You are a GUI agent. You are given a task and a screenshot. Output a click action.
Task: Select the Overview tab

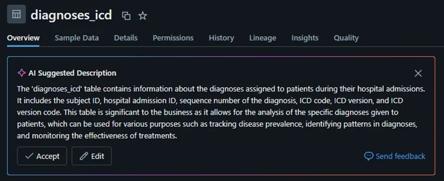coord(23,38)
